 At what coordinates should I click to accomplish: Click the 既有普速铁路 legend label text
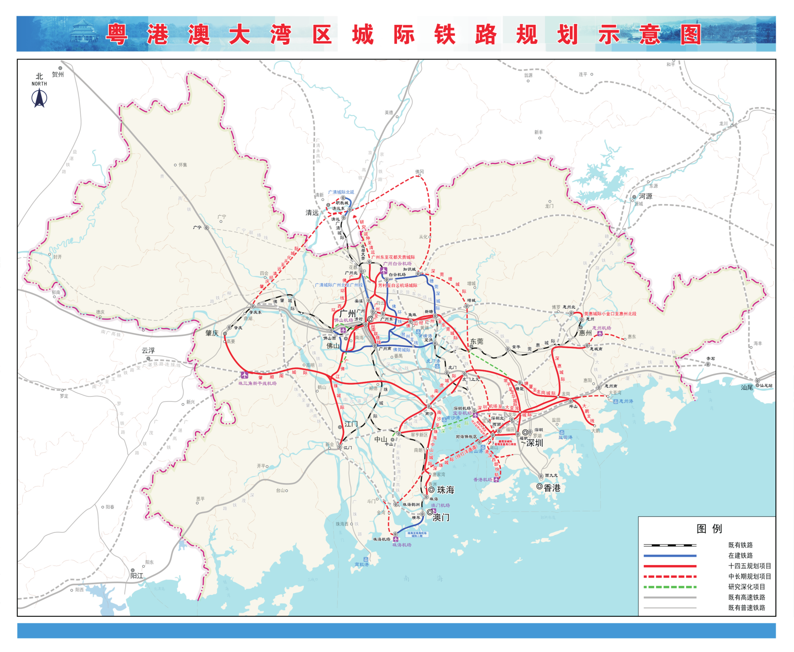click(x=746, y=608)
